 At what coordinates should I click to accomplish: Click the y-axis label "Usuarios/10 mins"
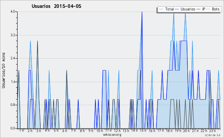tap(3, 70)
